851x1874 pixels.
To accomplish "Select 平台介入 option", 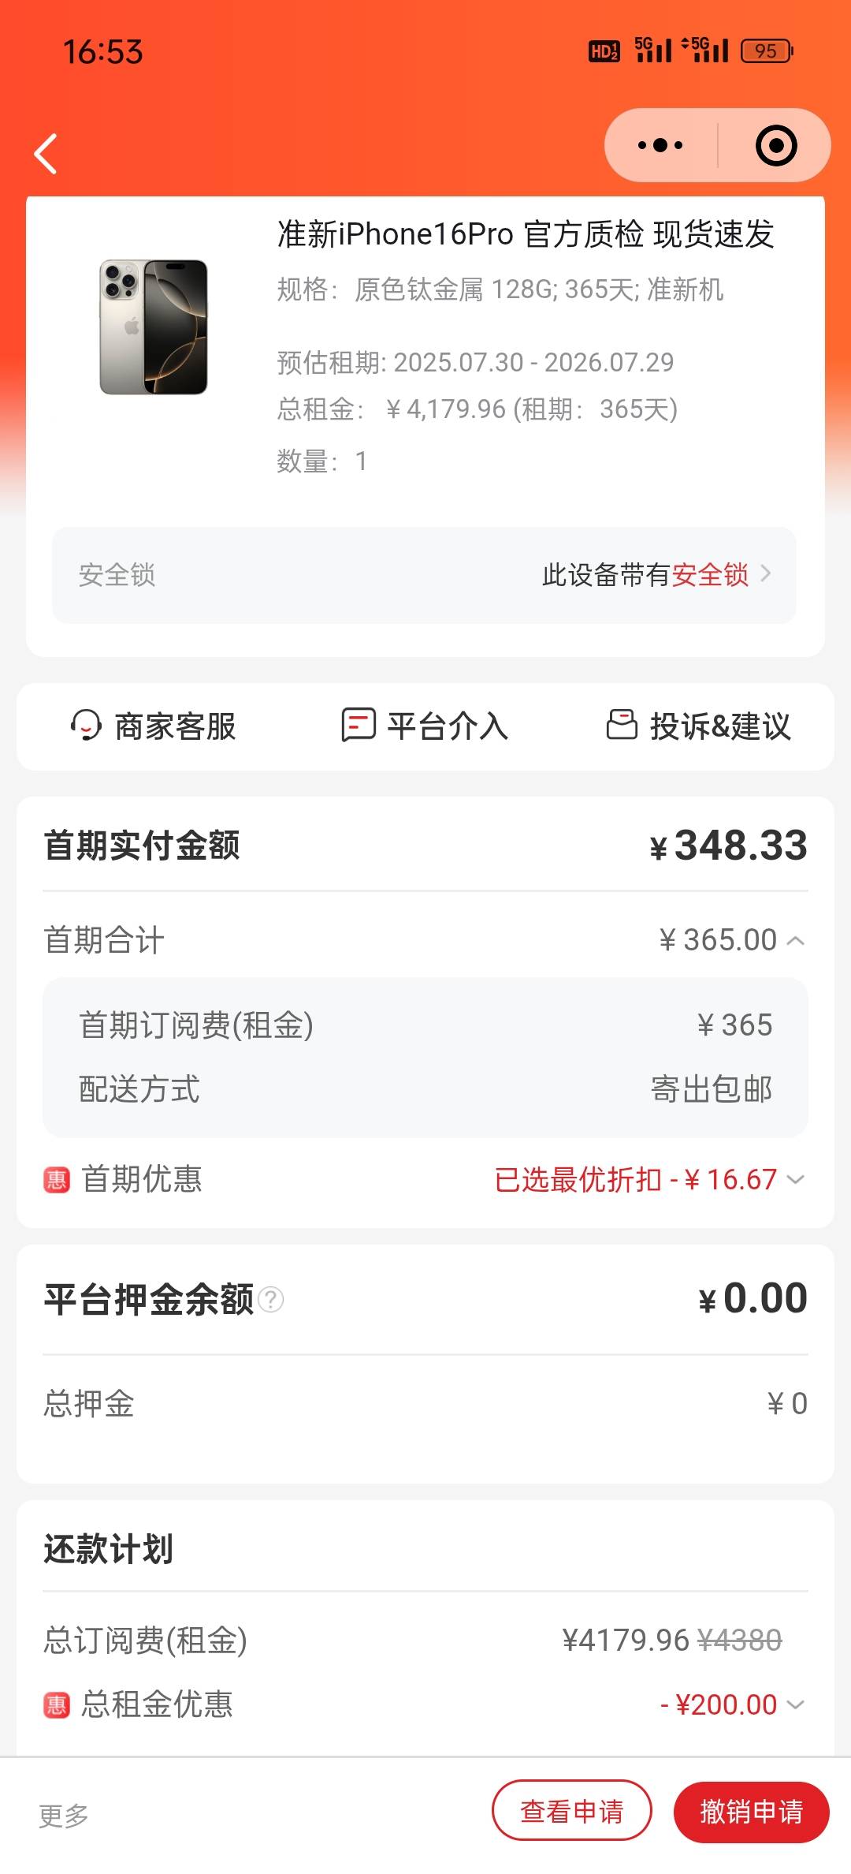I will pyautogui.click(x=425, y=726).
